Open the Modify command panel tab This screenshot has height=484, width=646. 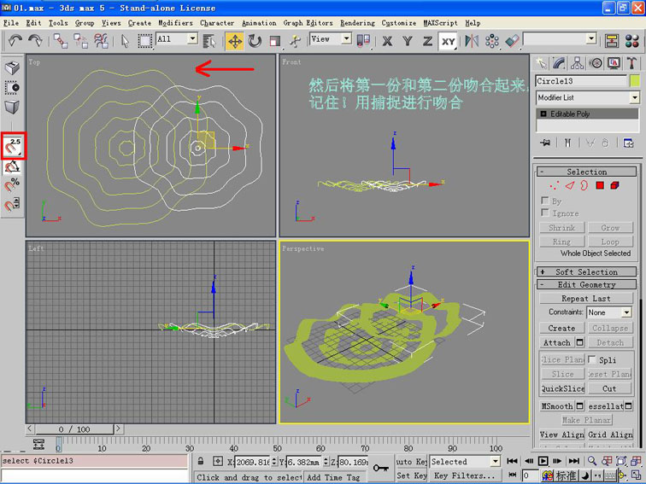pyautogui.click(x=559, y=63)
